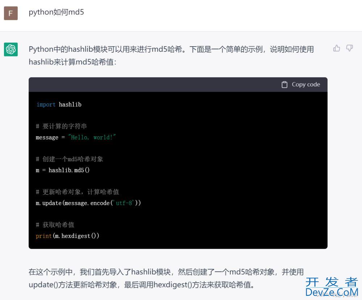Click the clipboard icon in code header
Viewport: 362px width, 300px height.
pyautogui.click(x=285, y=85)
